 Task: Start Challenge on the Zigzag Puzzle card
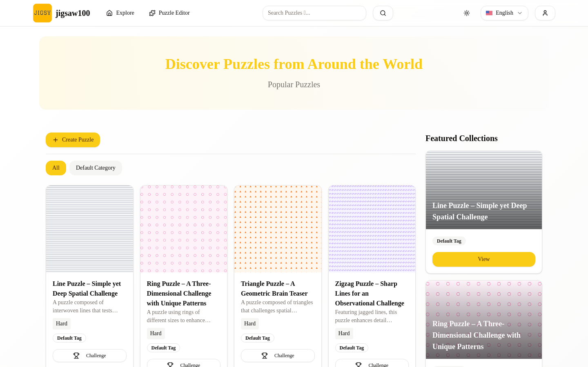(372, 363)
